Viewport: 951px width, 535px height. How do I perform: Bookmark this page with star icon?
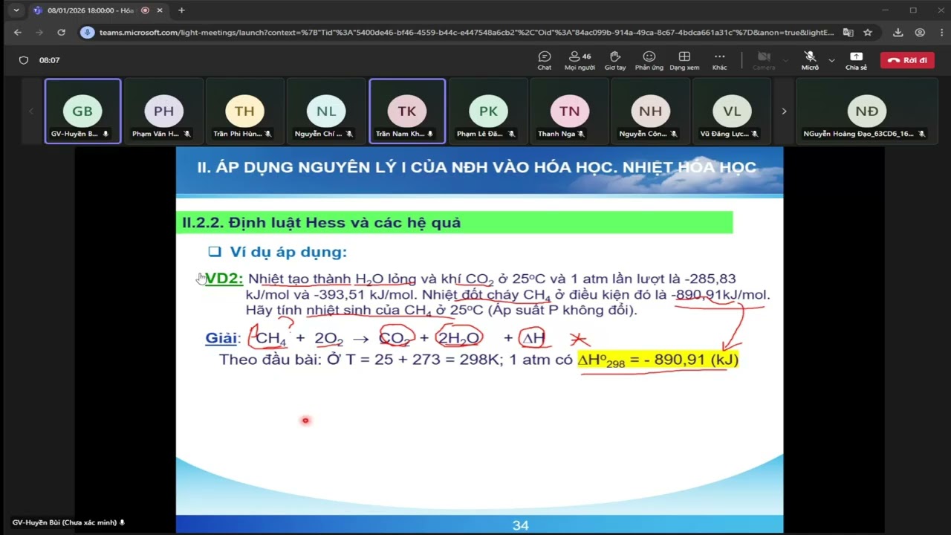coord(868,33)
